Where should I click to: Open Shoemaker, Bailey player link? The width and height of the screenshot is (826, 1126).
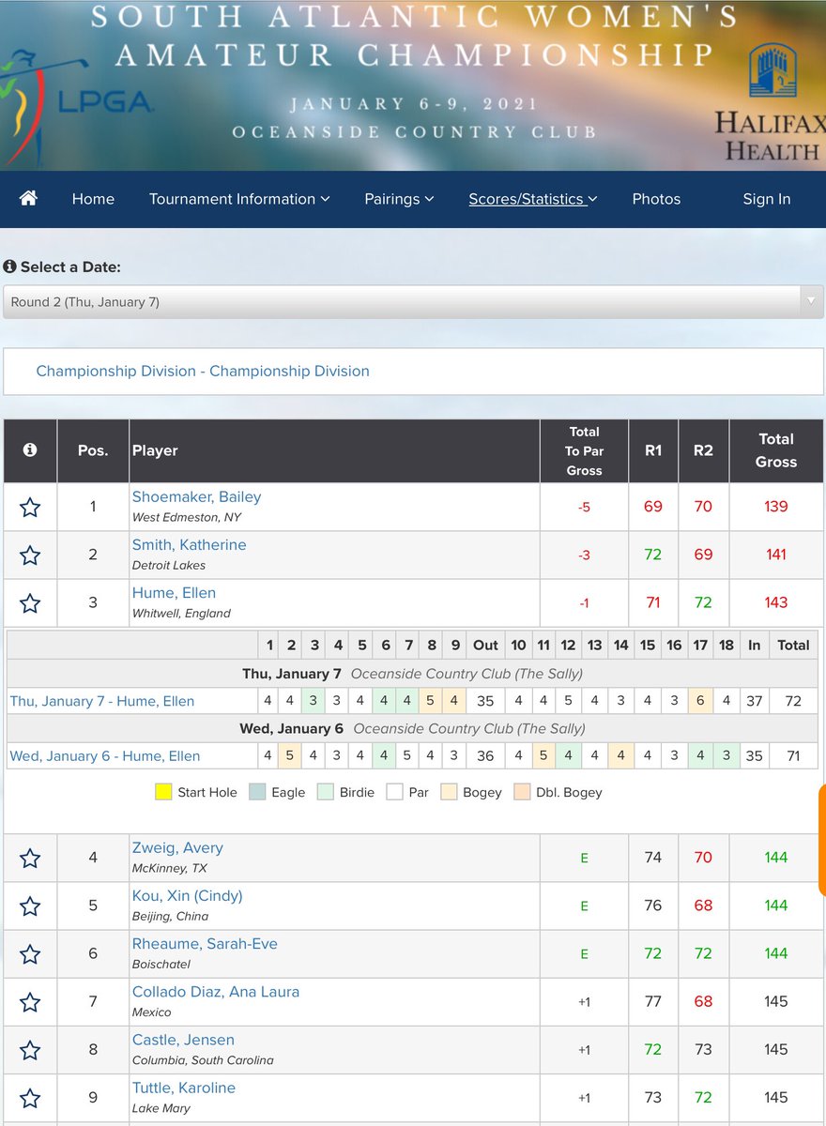(196, 496)
